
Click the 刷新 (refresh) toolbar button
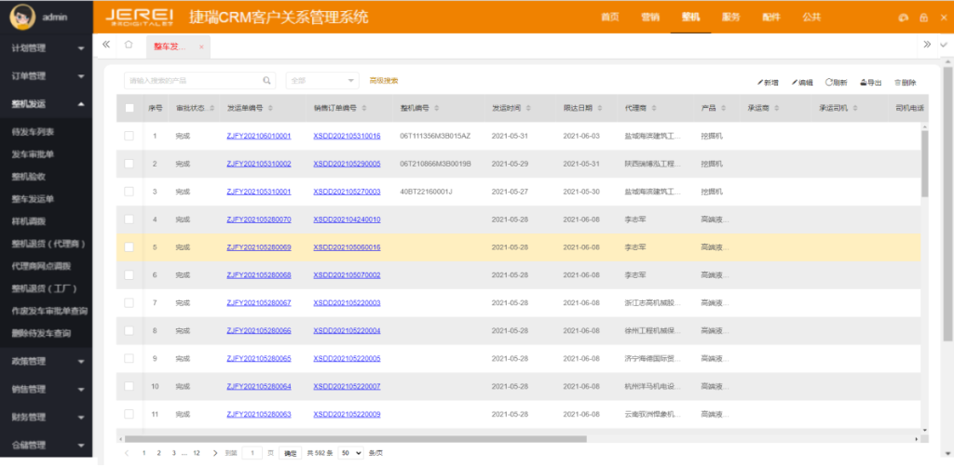coord(836,83)
